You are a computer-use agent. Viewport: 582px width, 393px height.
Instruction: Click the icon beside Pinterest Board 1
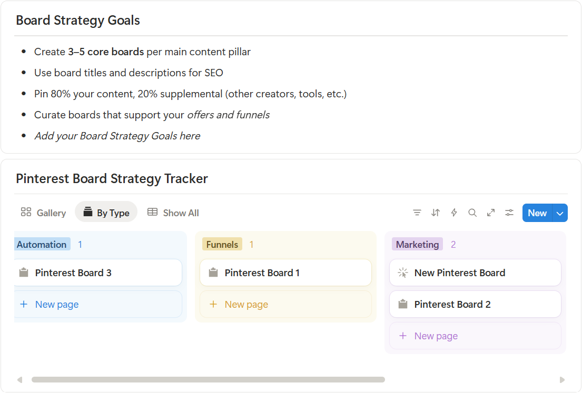coord(213,273)
